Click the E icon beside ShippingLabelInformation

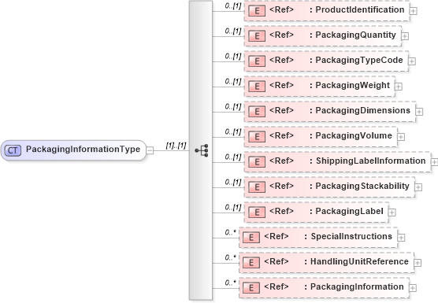(257, 162)
